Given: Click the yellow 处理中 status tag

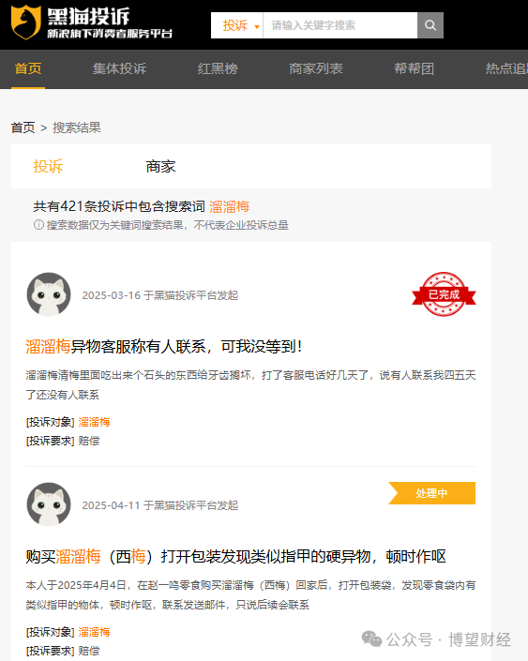Looking at the screenshot, I should [431, 493].
